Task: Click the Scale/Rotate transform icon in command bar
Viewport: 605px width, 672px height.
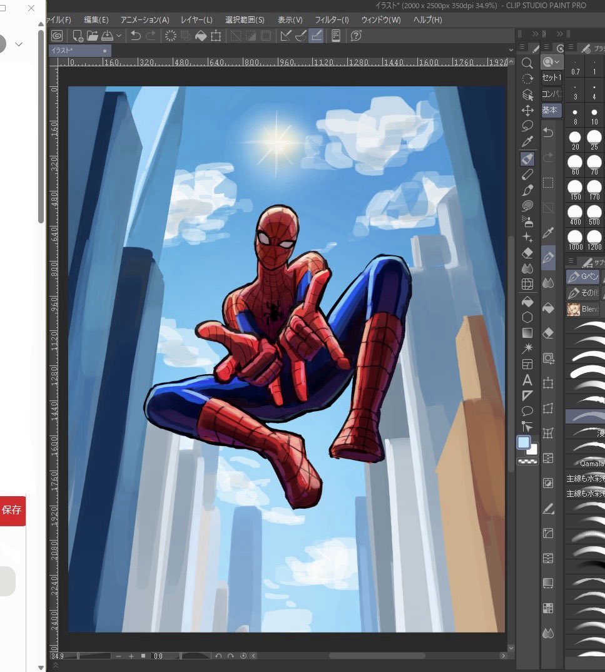Action: 216,36
